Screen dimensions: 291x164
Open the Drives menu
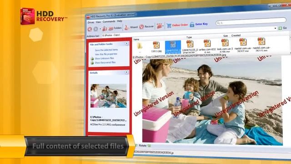coord(91,22)
